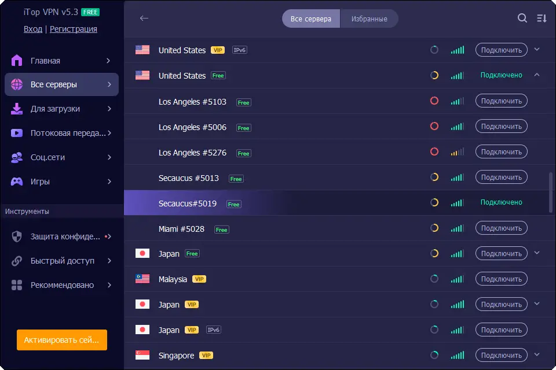Click the Для загрузки download icon
The height and width of the screenshot is (370, 556).
pyautogui.click(x=17, y=109)
